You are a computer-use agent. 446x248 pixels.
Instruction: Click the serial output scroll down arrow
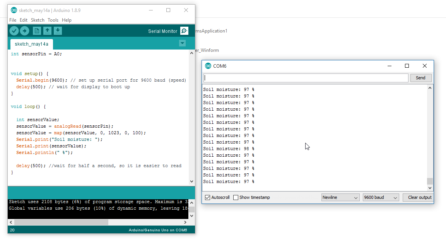(430, 188)
